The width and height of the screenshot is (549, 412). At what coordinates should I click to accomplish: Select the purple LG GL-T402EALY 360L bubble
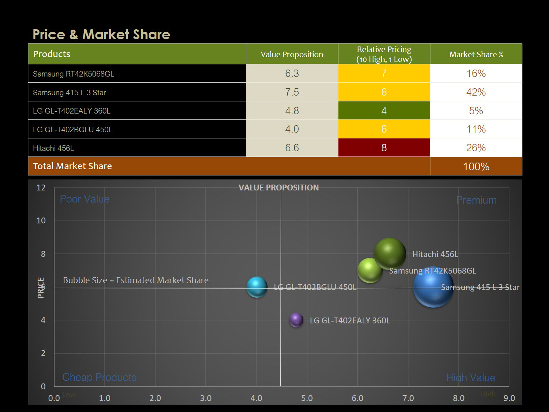[296, 320]
